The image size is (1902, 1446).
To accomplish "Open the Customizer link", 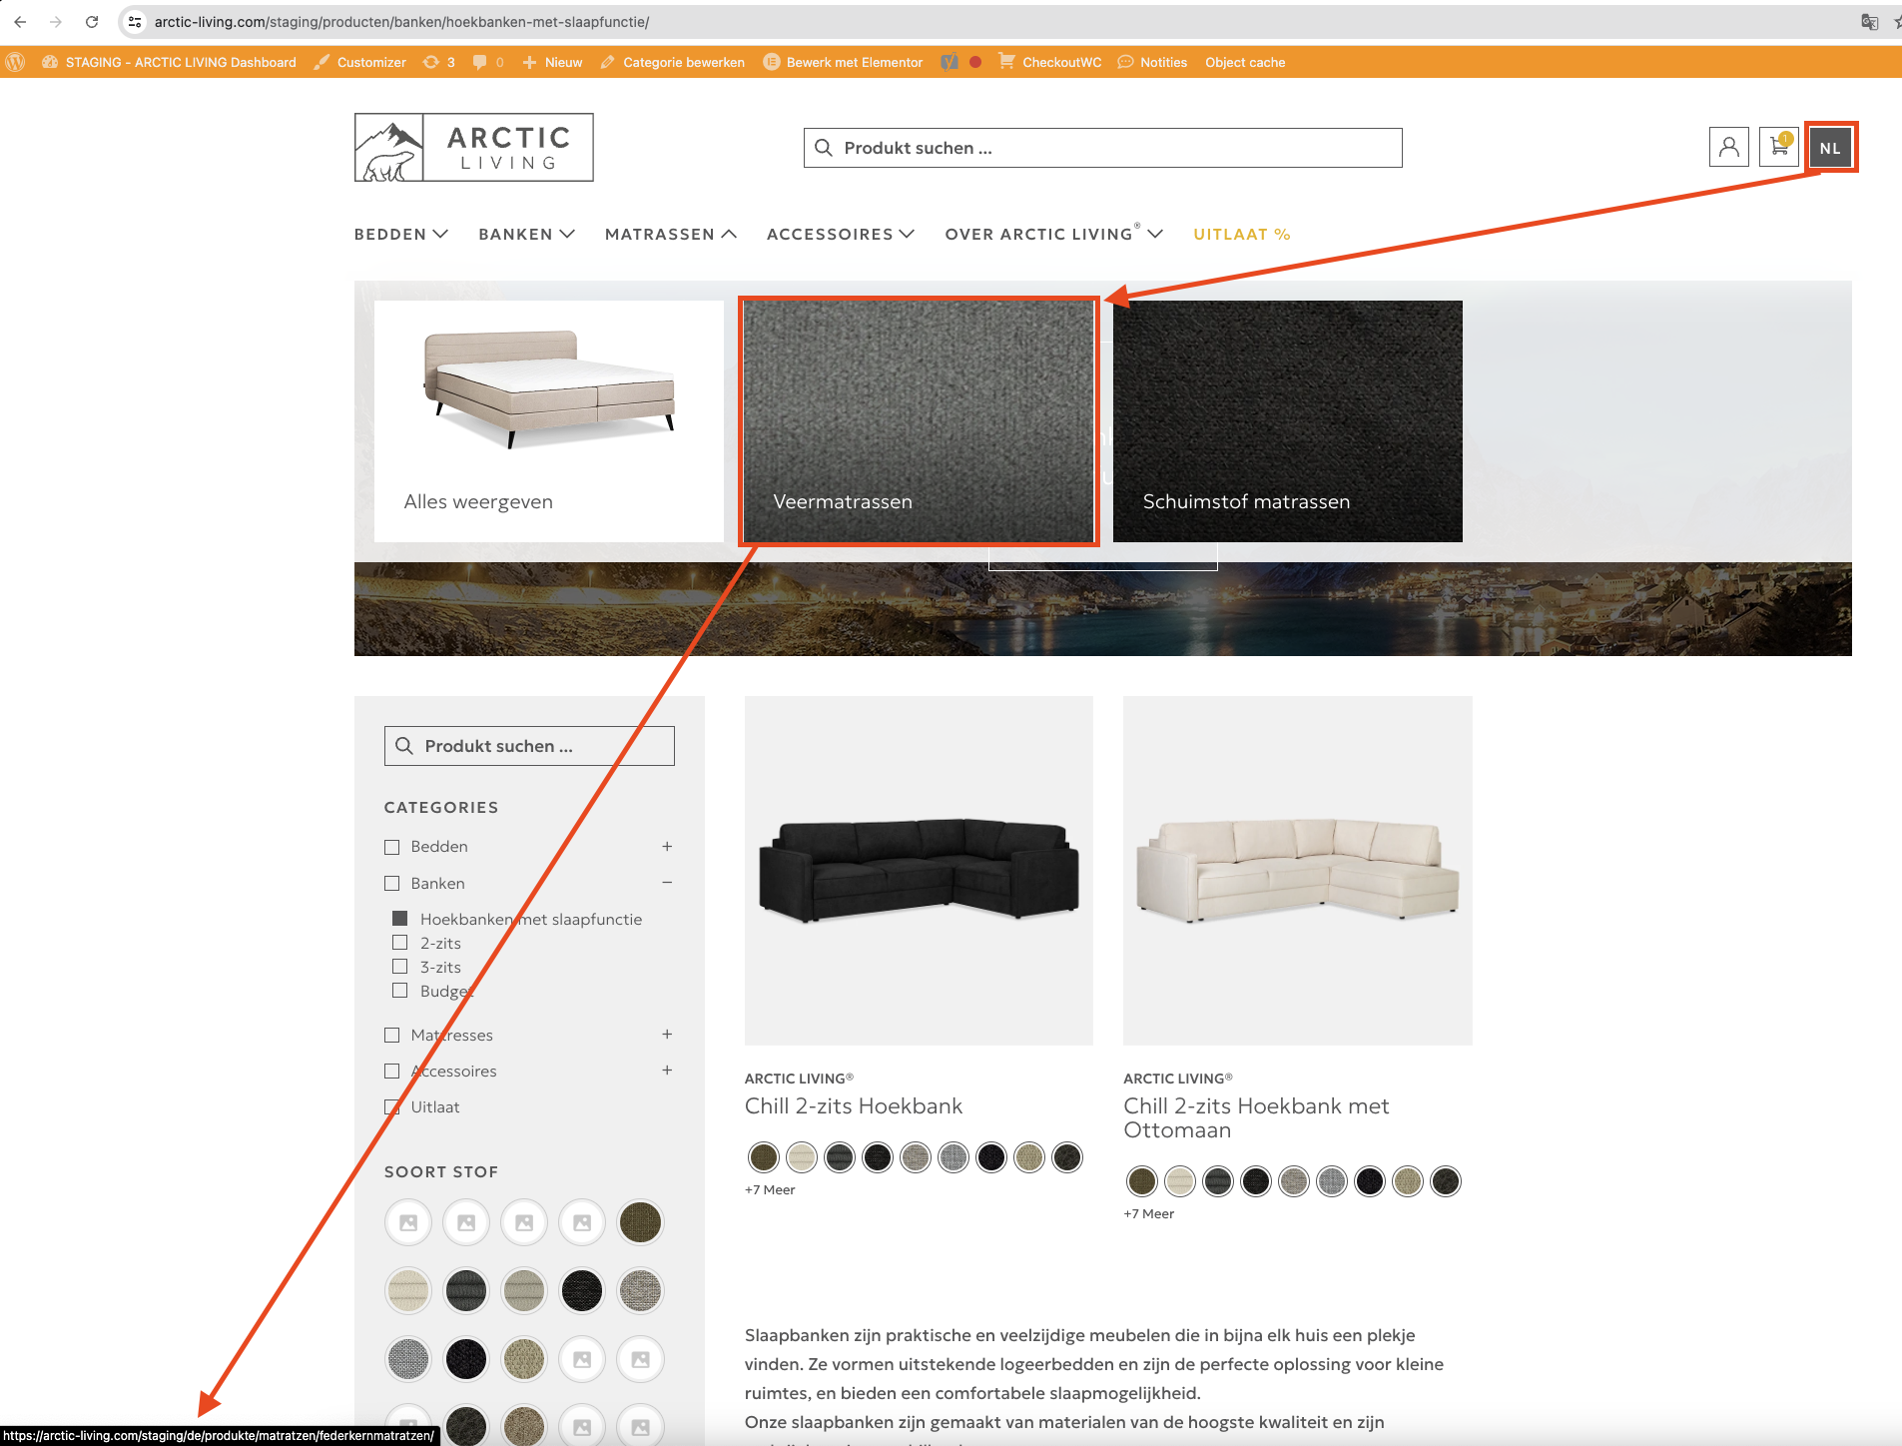I will [360, 62].
